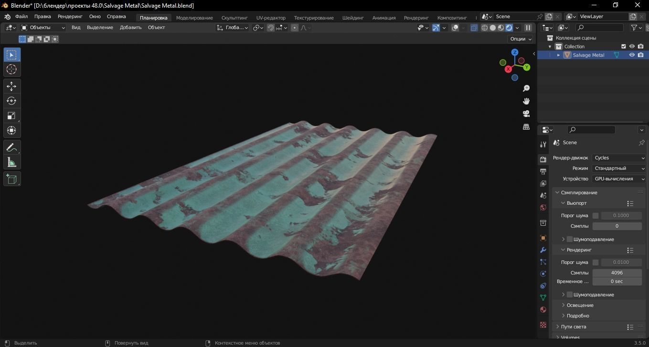Image resolution: width=649 pixels, height=347 pixels.
Task: Open the Правка menu
Action: click(x=43, y=17)
